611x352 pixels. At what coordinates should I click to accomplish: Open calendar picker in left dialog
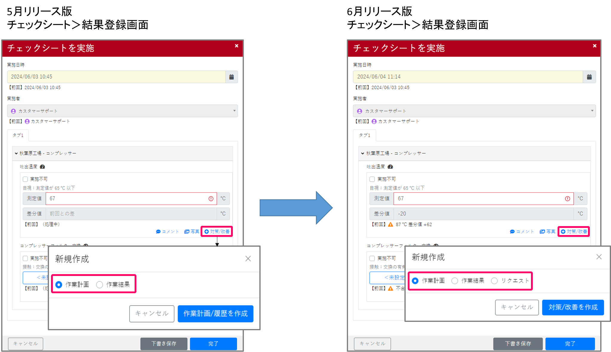(231, 77)
